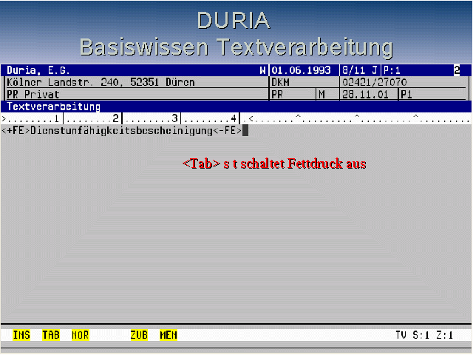This screenshot has height=355, width=473.
Task: Click ruler tab stop 2
Action: [115, 118]
